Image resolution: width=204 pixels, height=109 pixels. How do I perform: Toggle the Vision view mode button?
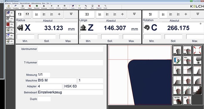coord(73,7)
